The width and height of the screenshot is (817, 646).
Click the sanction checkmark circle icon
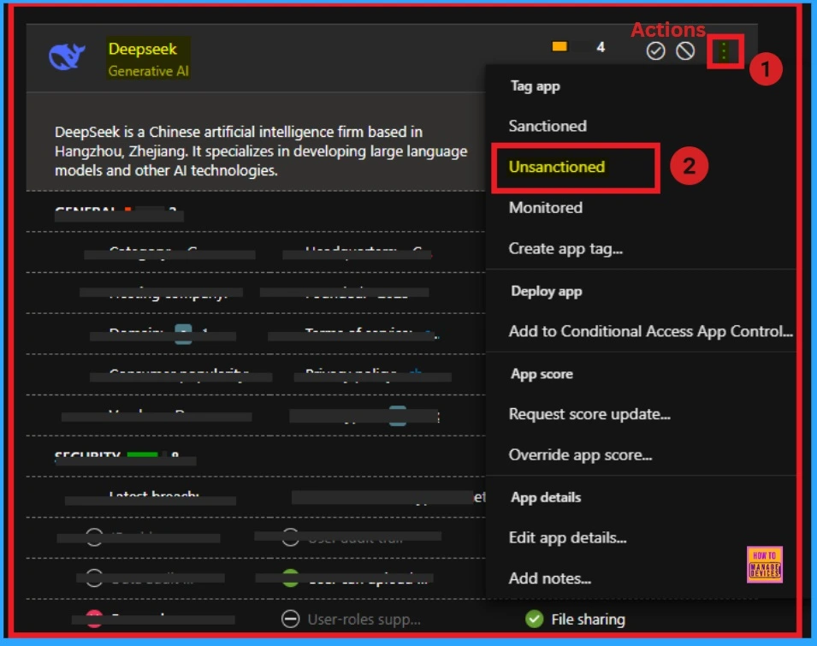tap(655, 51)
